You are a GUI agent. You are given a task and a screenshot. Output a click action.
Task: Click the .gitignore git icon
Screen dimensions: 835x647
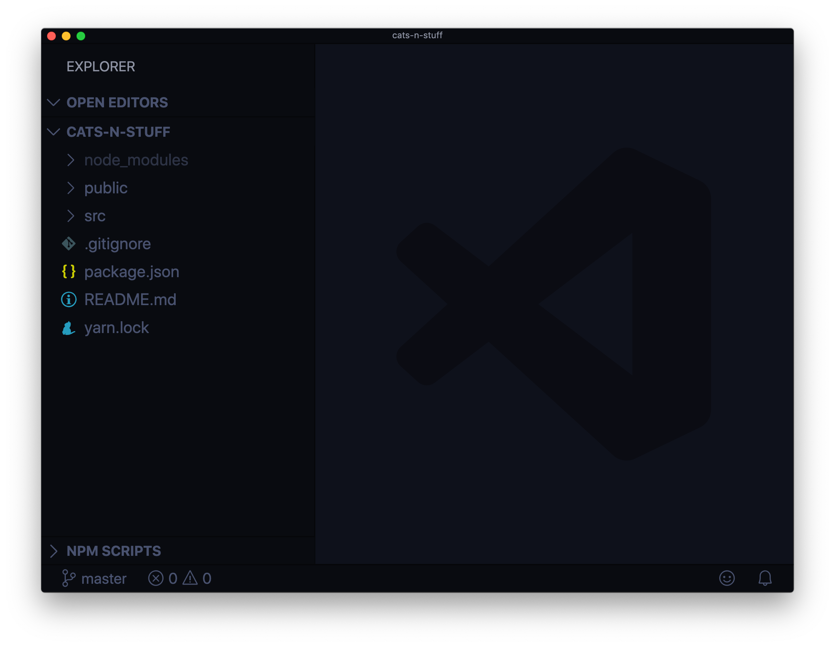pos(69,244)
